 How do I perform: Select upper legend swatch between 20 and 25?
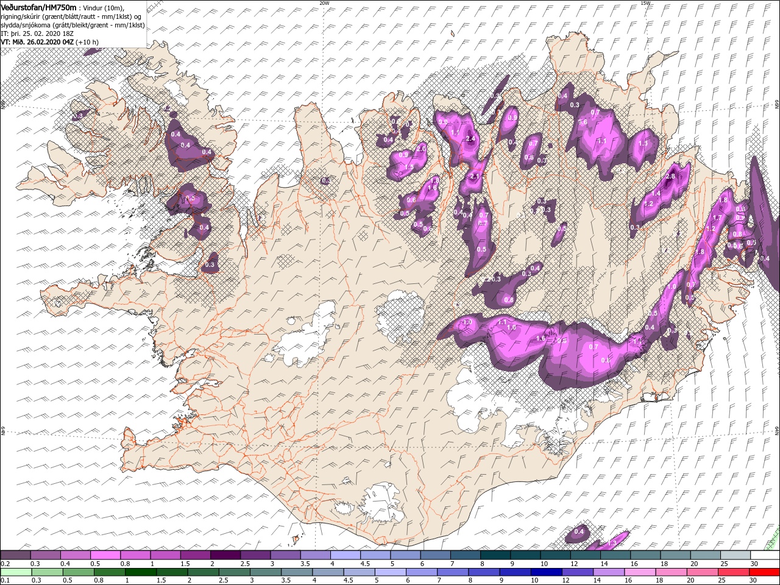pos(706,555)
